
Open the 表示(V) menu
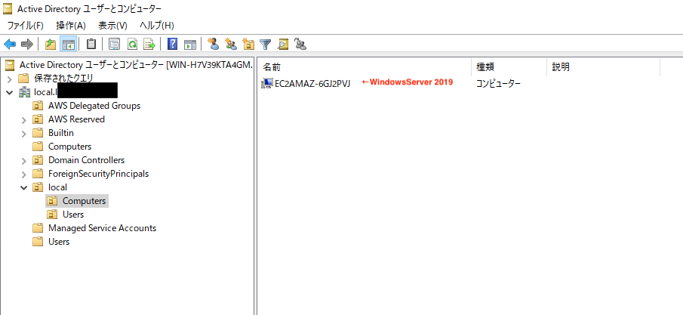(x=112, y=25)
